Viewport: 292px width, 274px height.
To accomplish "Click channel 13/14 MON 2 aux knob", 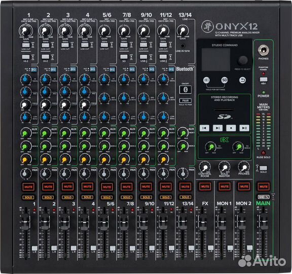I will [182, 146].
